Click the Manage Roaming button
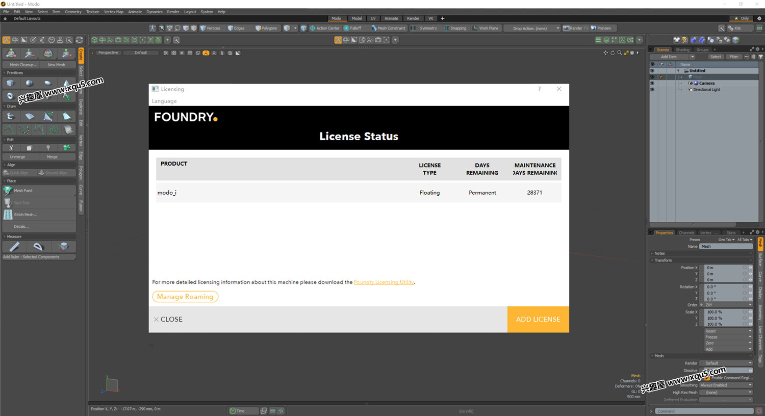 [185, 297]
